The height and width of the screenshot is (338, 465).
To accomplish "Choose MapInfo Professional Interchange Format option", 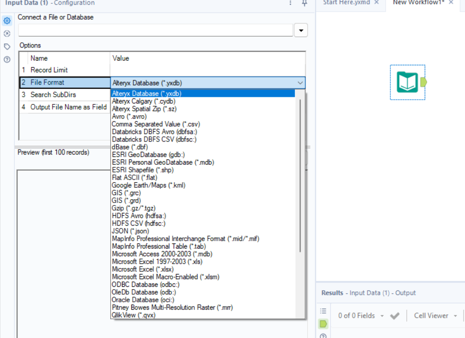I will coord(203,239).
